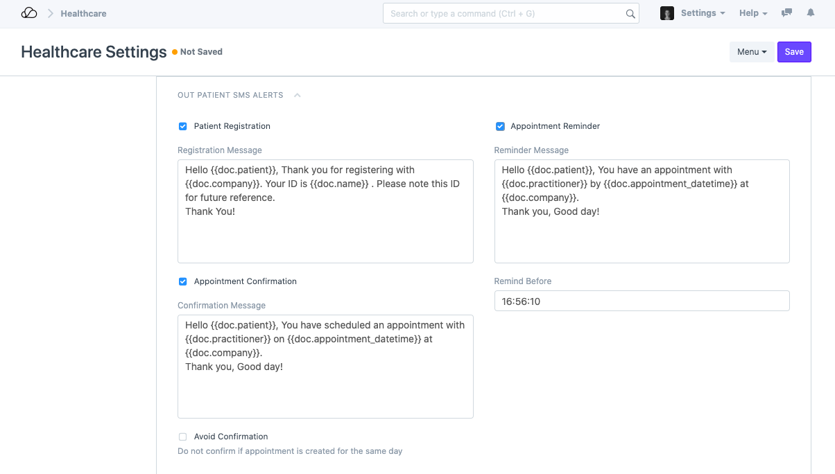Click the global search command bar
The image size is (835, 474).
pyautogui.click(x=511, y=13)
